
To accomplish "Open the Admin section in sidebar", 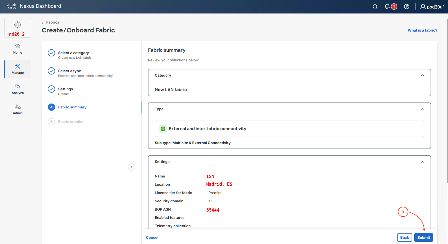I will [x=18, y=109].
